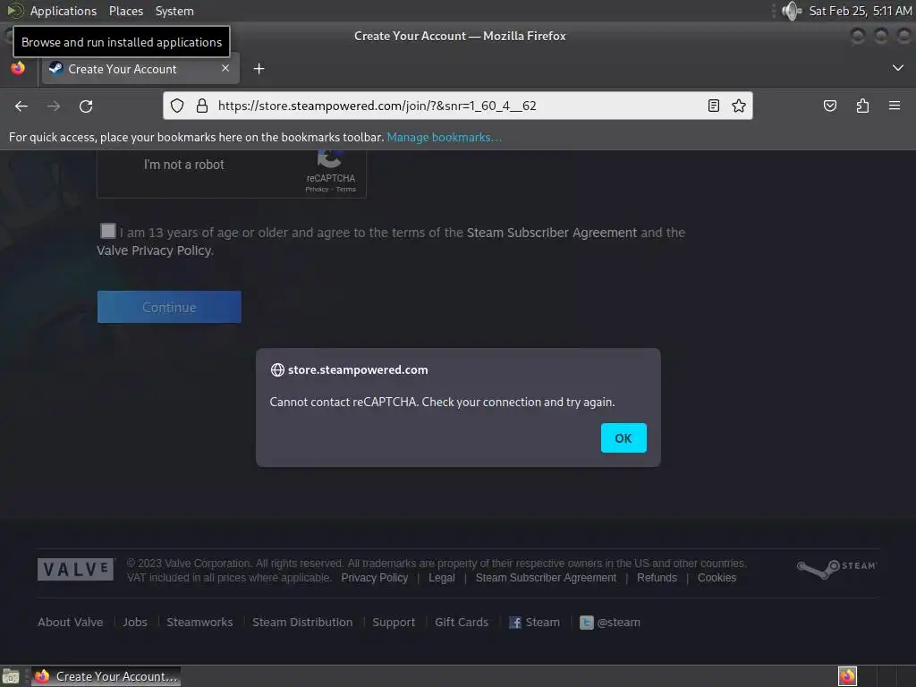Dismiss the reCAPTCHA error with OK
Image resolution: width=916 pixels, height=687 pixels.
point(623,438)
